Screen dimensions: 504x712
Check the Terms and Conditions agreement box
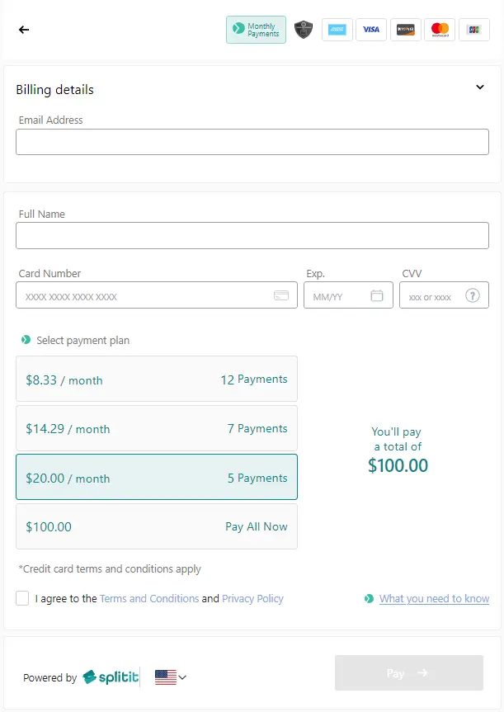pyautogui.click(x=22, y=598)
